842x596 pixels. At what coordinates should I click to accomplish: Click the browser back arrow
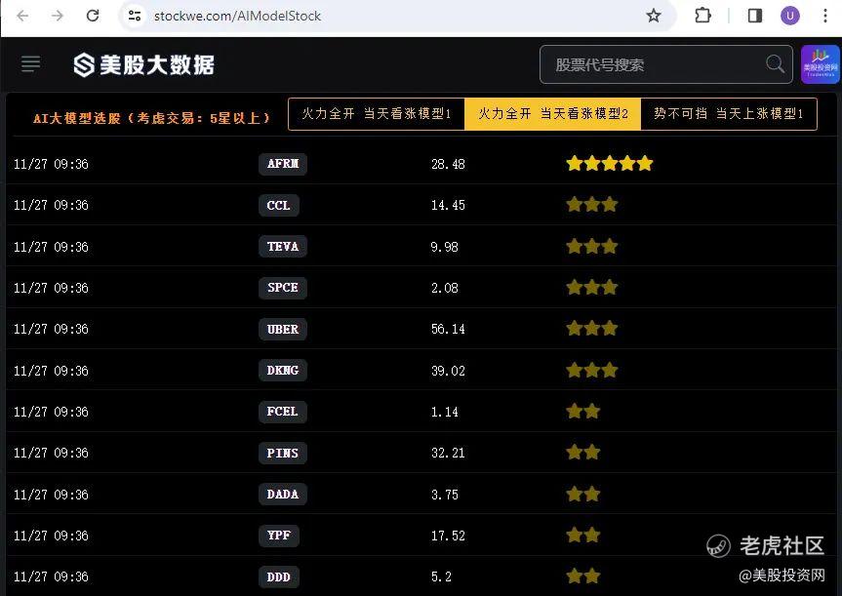click(x=22, y=16)
